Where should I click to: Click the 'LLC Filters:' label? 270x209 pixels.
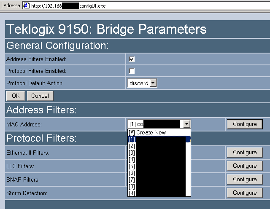(x=20, y=166)
